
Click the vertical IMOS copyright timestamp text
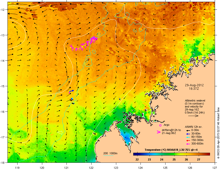coord(218,133)
